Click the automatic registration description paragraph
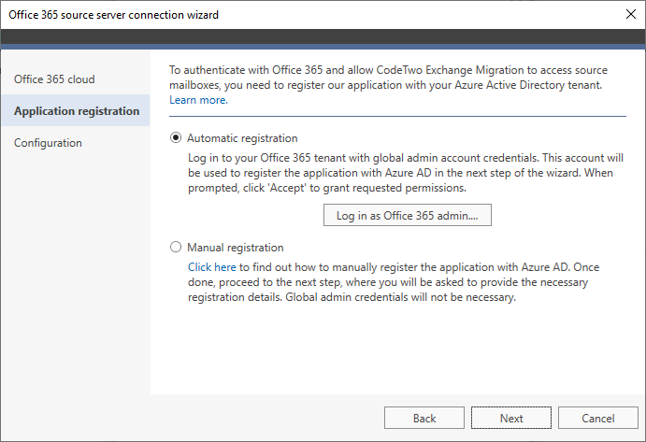The height and width of the screenshot is (442, 646). pyautogui.click(x=406, y=173)
